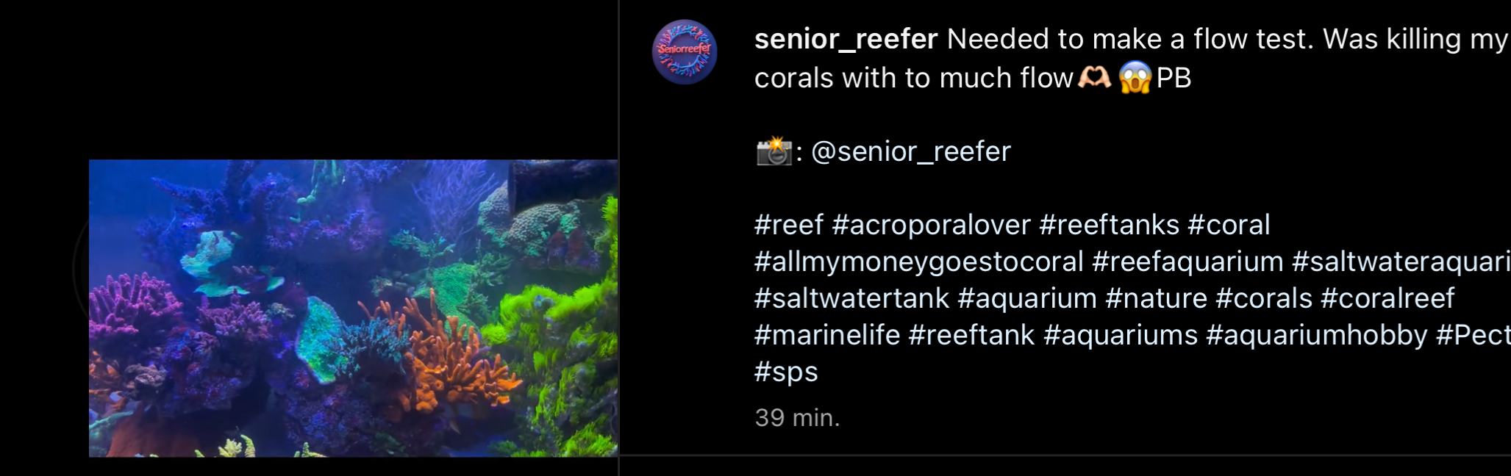Click the #reeftank hashtag

tap(971, 336)
